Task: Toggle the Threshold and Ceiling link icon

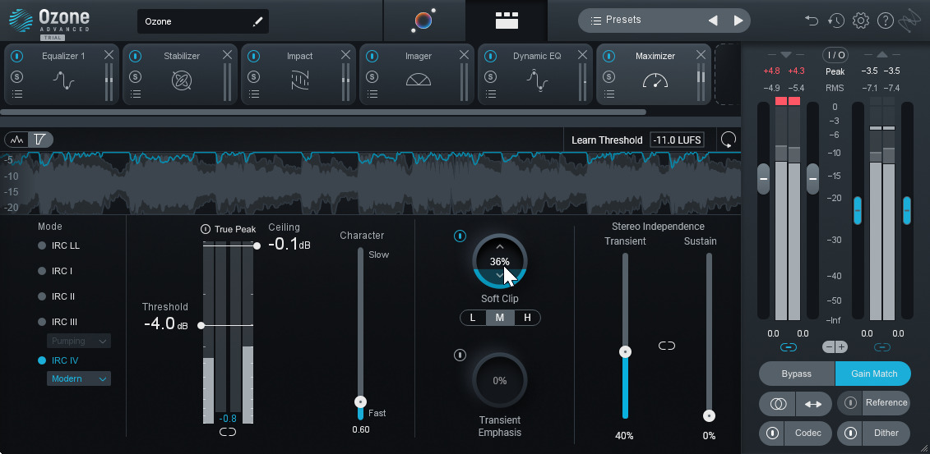Action: [x=228, y=432]
